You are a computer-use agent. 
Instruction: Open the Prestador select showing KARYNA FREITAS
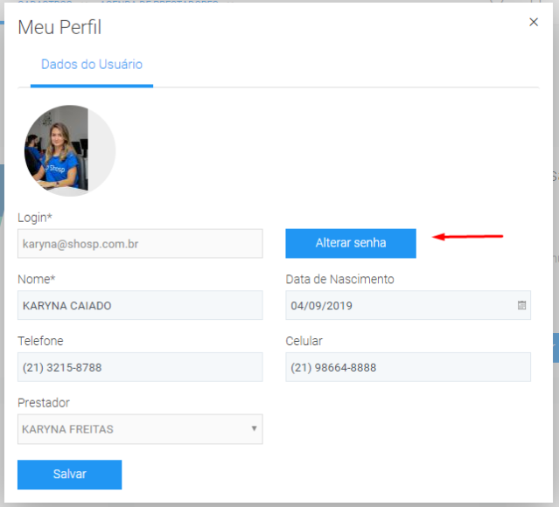pos(131,429)
